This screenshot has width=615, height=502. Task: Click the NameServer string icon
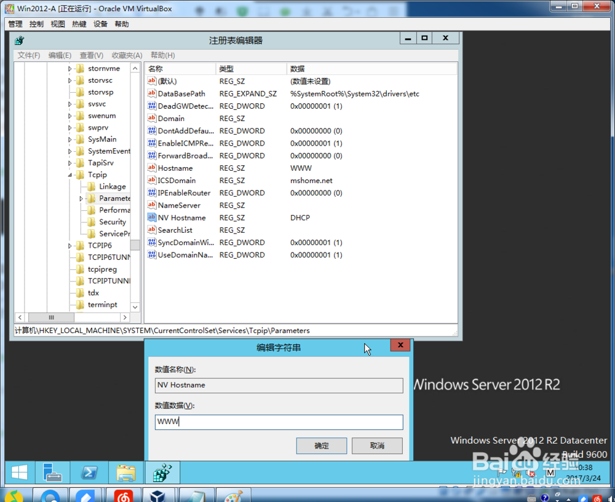tap(152, 205)
